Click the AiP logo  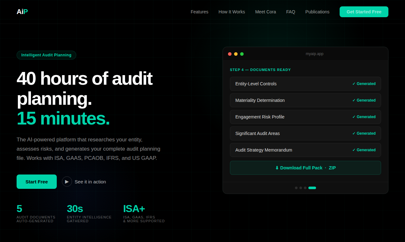pyautogui.click(x=22, y=11)
